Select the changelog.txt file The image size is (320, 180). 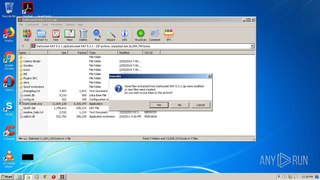[x=31, y=91]
